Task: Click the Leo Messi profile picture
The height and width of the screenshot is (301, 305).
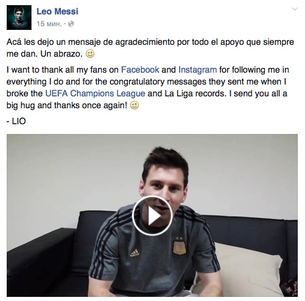Action: pos(19,18)
